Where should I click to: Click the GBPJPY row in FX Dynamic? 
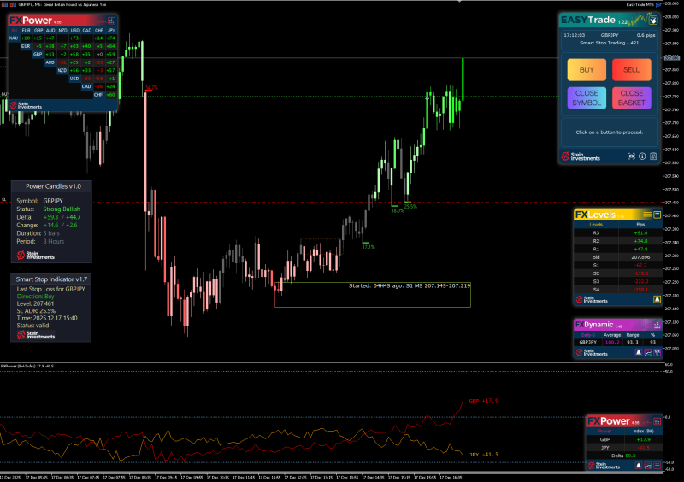617,343
